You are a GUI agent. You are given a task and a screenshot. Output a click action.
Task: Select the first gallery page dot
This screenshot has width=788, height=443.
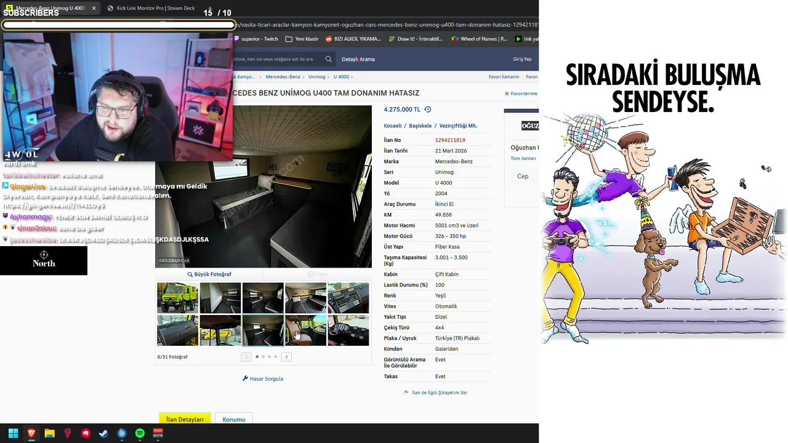point(257,357)
